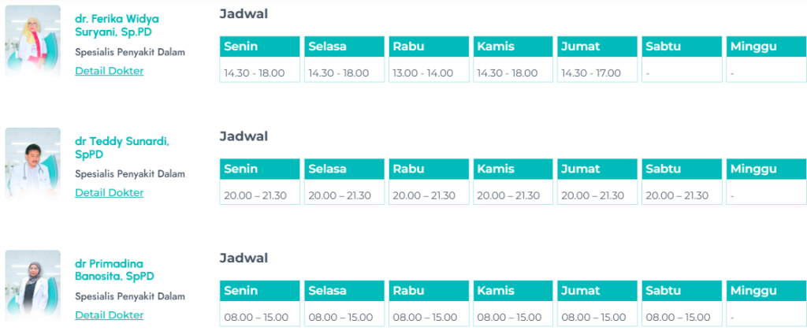Click Minggu header in dr Primadina's schedule
Screen dimensions: 807x331
click(x=766, y=291)
